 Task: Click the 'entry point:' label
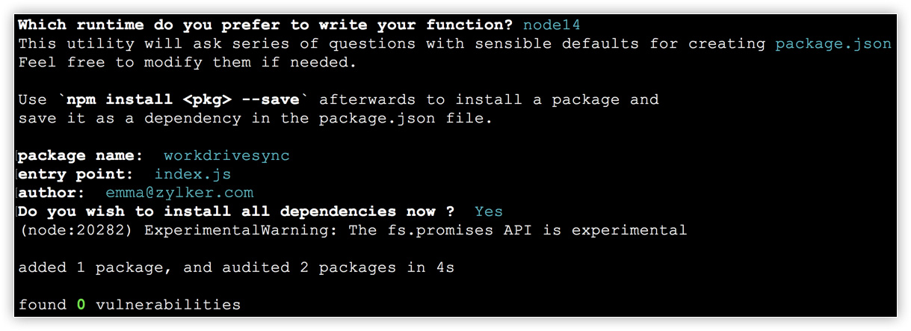pyautogui.click(x=75, y=174)
